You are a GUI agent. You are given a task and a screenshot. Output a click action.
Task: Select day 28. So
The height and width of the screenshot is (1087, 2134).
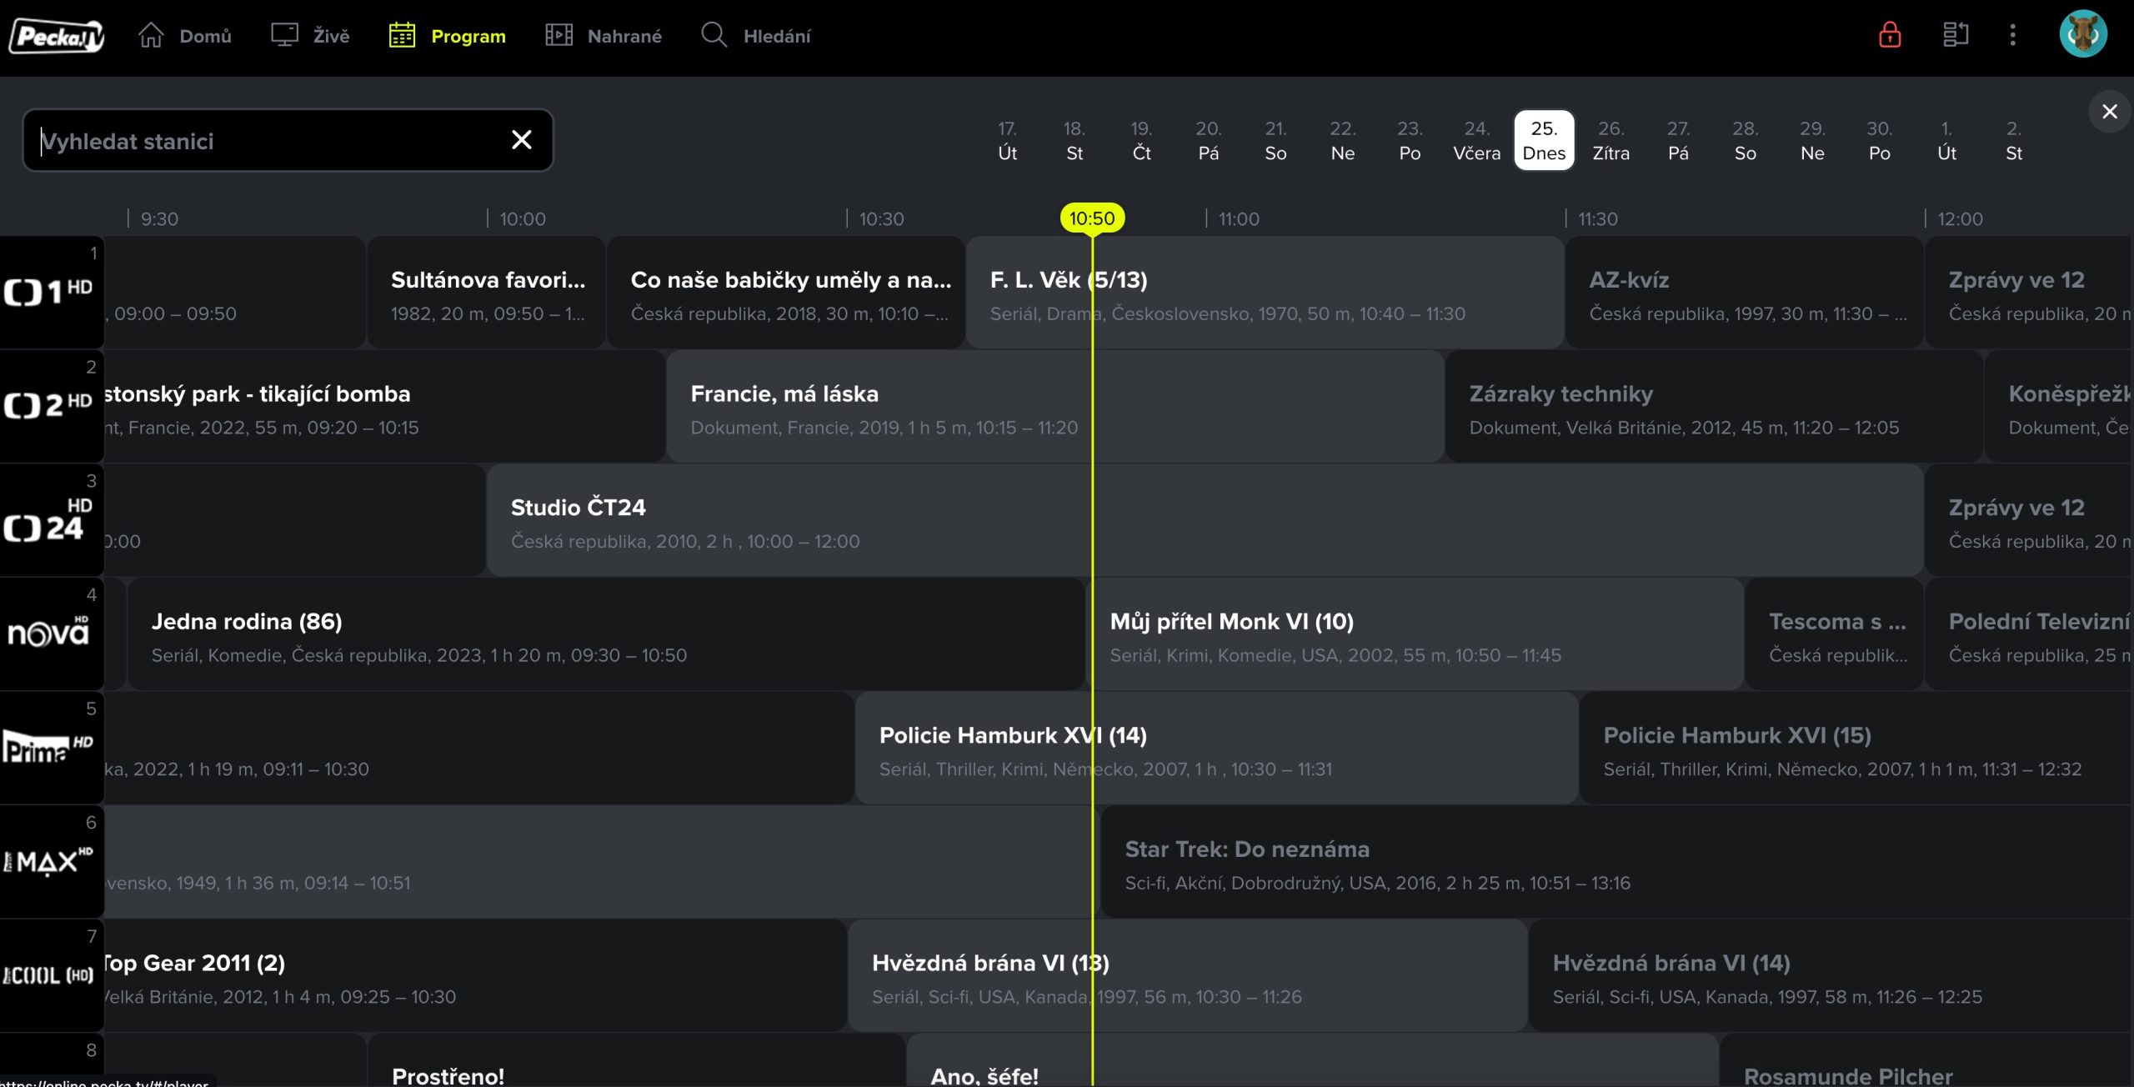(1746, 140)
